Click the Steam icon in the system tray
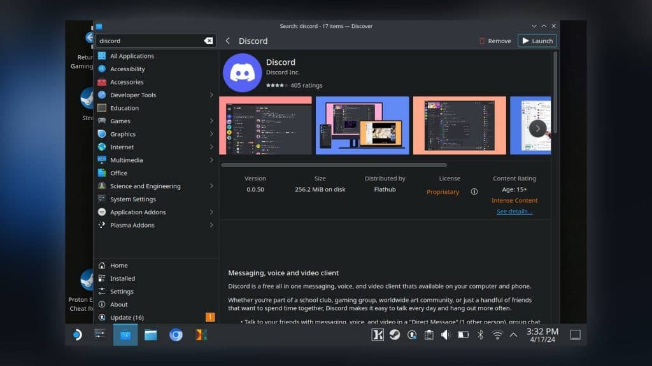The width and height of the screenshot is (652, 366). (395, 334)
